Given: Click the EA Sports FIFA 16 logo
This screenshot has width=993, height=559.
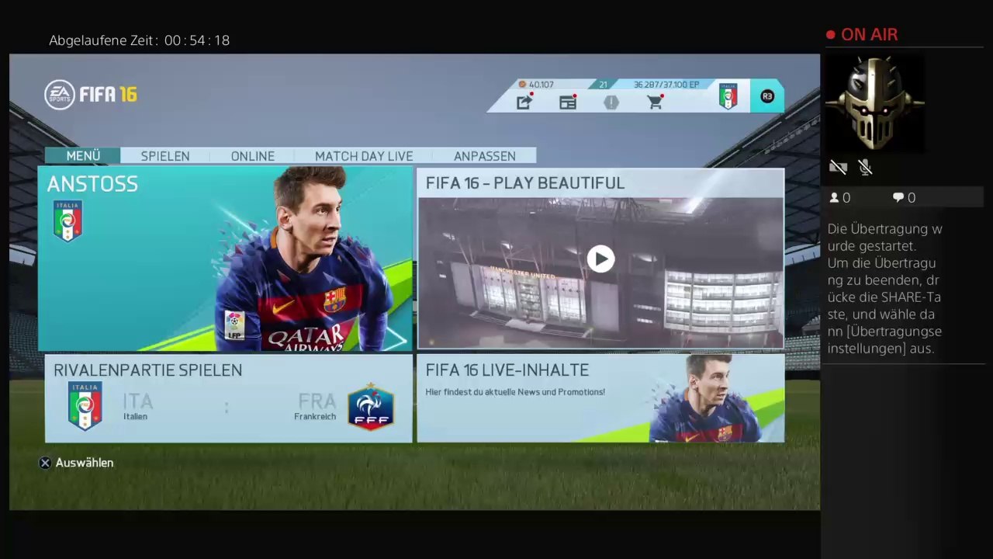Looking at the screenshot, I should [91, 95].
